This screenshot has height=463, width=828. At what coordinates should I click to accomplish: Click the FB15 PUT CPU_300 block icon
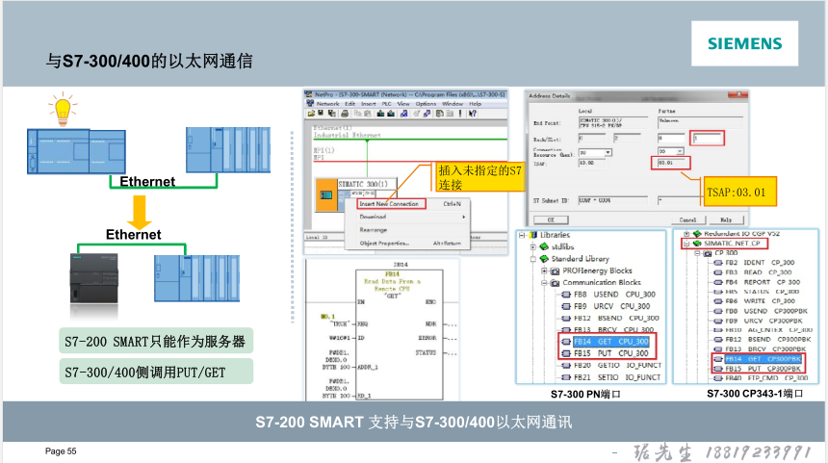[566, 353]
